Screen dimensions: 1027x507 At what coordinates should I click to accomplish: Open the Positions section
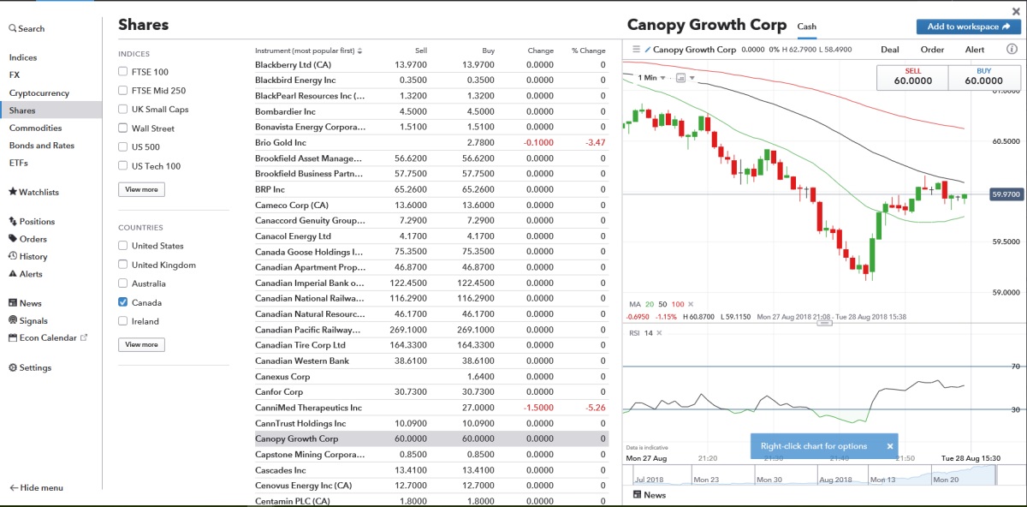pyautogui.click(x=32, y=221)
